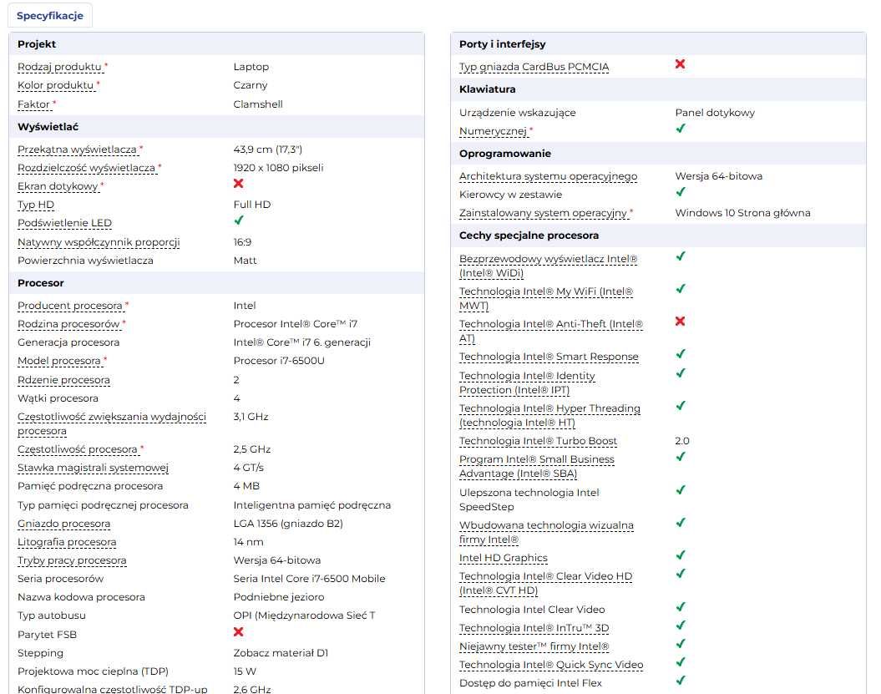
Task: Click the value Clamshell
Action: 258,104
